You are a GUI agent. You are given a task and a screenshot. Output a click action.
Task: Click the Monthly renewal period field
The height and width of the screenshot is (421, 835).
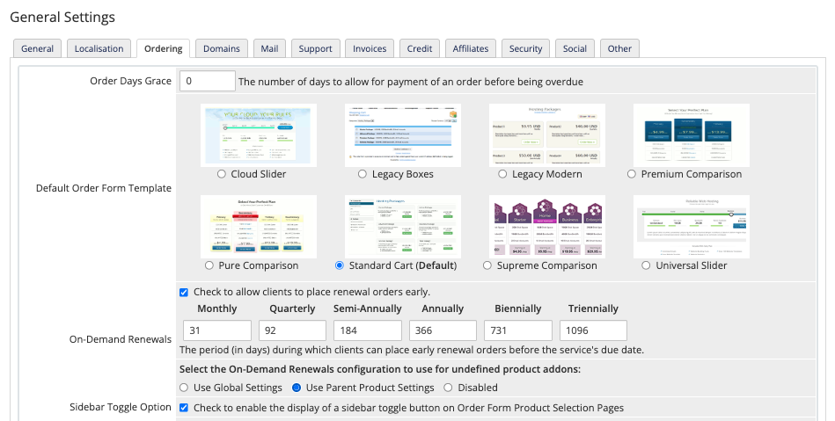(216, 330)
